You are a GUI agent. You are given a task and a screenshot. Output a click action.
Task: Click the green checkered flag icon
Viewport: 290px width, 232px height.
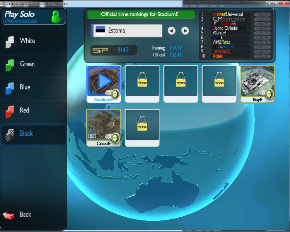point(10,65)
